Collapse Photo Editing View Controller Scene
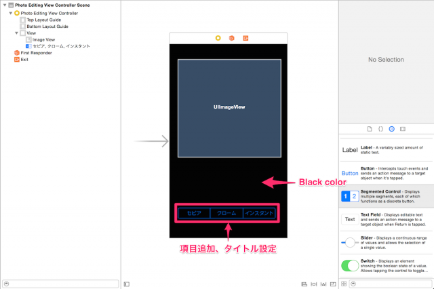The image size is (434, 289). [x=5, y=5]
